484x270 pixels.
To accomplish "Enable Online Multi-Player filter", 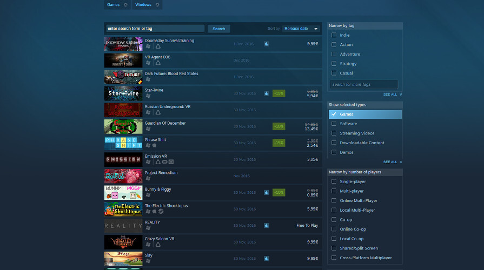I will pyautogui.click(x=334, y=201).
